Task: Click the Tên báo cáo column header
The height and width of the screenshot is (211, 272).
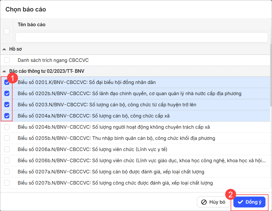Action: coord(32,25)
